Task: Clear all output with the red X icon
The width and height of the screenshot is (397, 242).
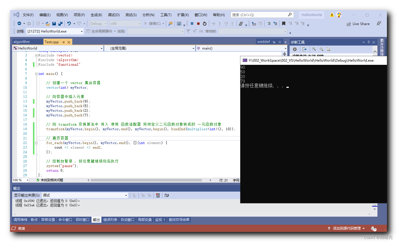Action: coord(158,195)
